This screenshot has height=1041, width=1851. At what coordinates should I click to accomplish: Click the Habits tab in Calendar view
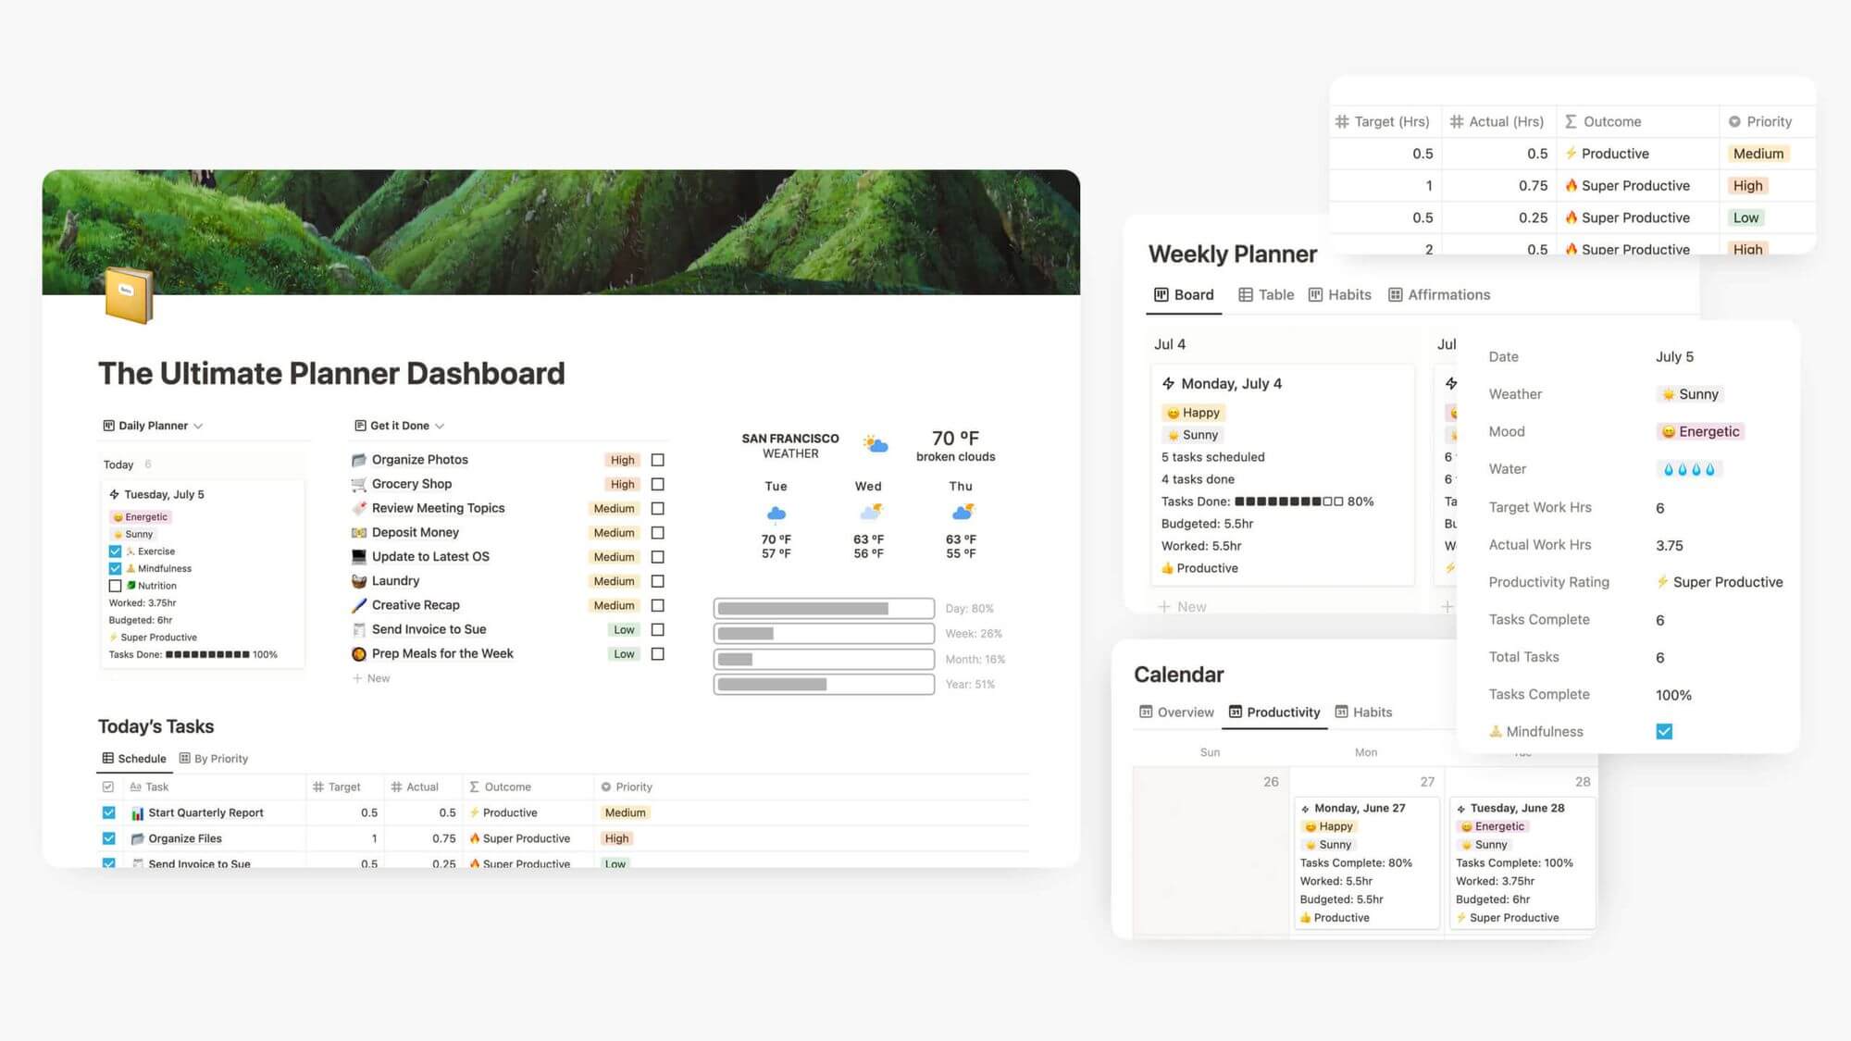tap(1371, 711)
